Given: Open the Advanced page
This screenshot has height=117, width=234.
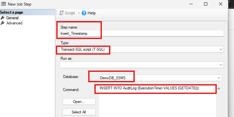Looking at the screenshot, I should point(14,23).
